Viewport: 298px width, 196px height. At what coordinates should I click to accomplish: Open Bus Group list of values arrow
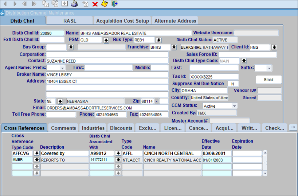(x=71, y=47)
